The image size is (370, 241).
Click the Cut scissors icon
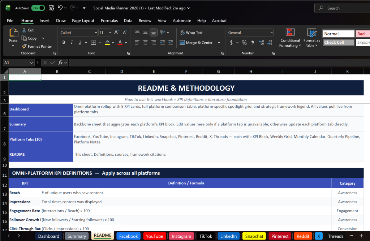pos(24,30)
